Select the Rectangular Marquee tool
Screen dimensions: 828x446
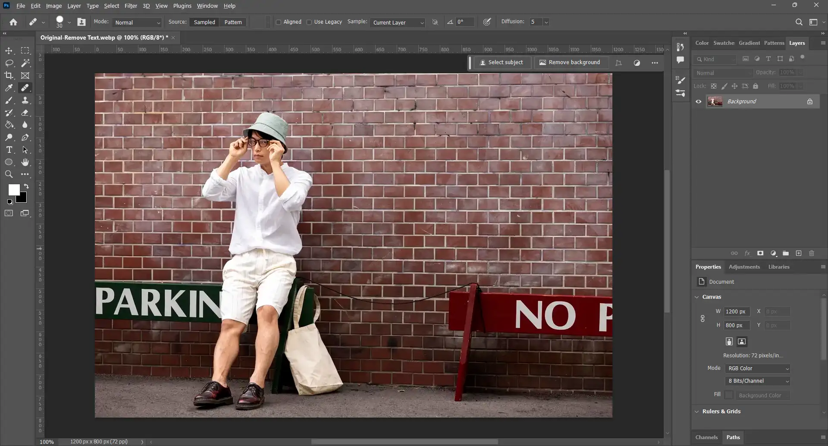click(25, 51)
